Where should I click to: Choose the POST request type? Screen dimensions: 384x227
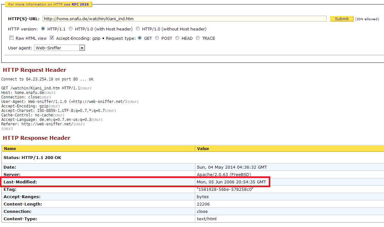pos(157,38)
